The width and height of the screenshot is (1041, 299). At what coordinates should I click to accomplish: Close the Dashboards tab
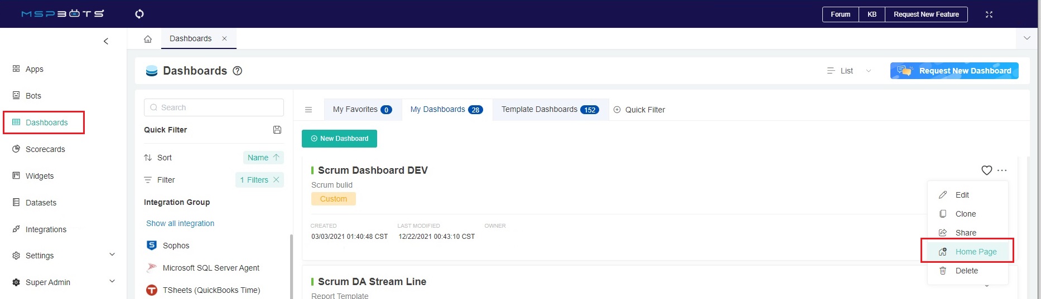coord(224,38)
